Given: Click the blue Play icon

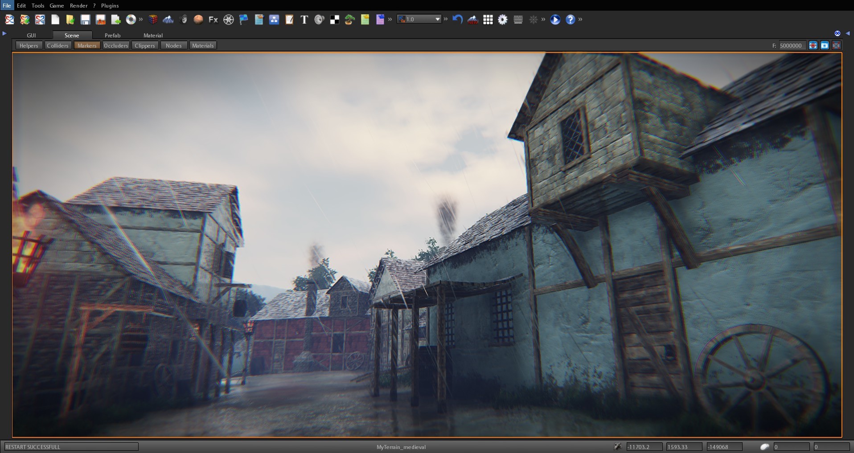Looking at the screenshot, I should (x=554, y=19).
